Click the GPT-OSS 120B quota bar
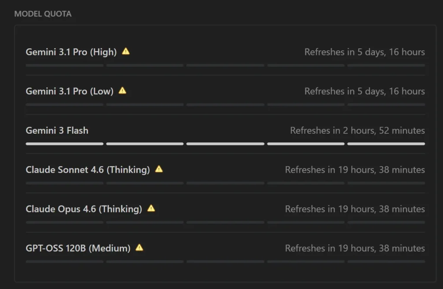Viewport: 443px width, 289px height. (x=225, y=262)
